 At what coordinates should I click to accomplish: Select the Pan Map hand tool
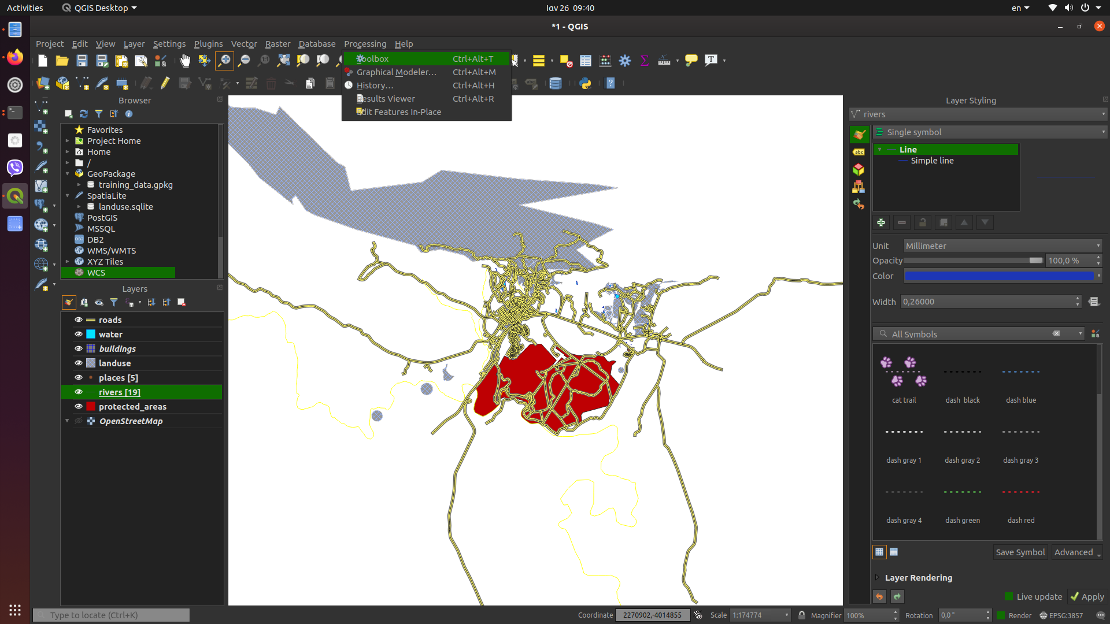point(184,60)
